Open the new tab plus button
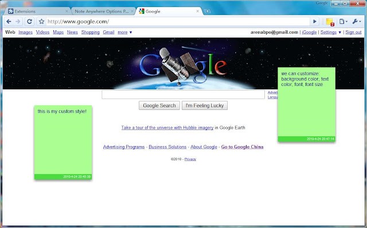This screenshot has height=228, width=367. point(207,11)
